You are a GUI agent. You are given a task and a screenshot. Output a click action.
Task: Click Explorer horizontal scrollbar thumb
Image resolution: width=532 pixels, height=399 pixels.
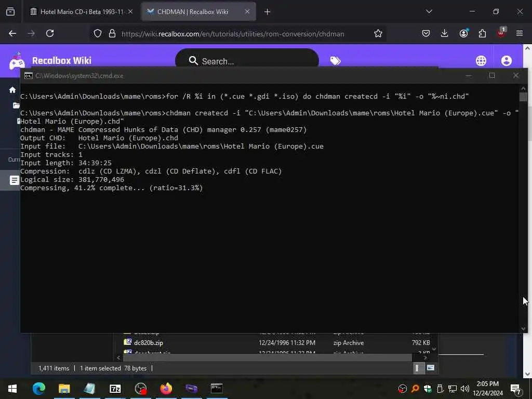point(268,357)
